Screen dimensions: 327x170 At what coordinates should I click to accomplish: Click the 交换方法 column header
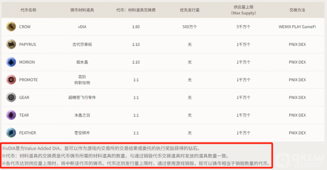tap(297, 10)
